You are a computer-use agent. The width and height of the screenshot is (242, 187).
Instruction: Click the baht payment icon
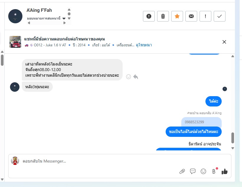pos(214,171)
